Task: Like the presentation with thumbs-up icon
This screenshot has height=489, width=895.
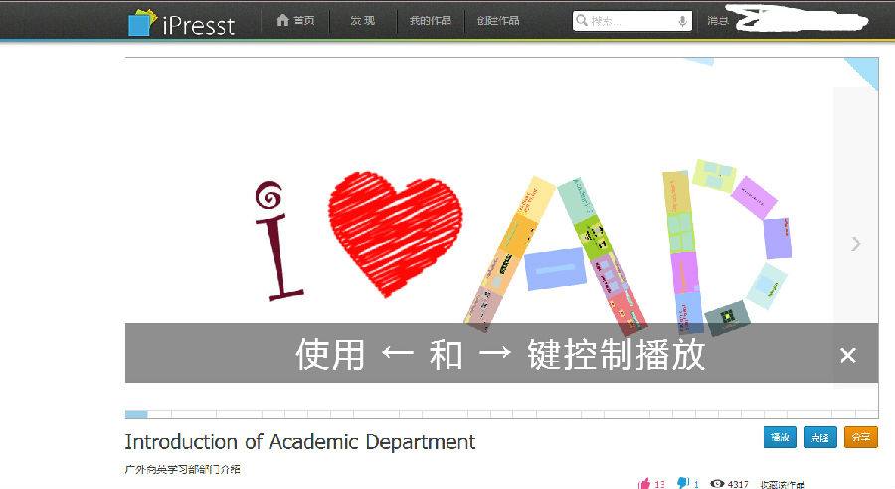Action: click(644, 484)
